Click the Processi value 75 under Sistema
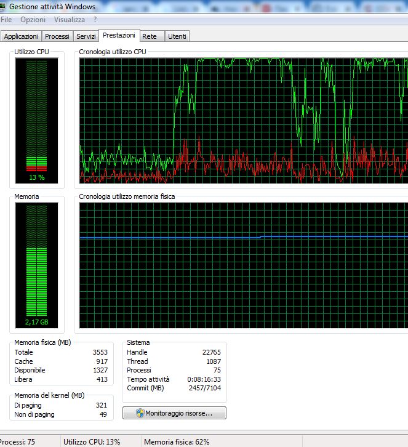The width and height of the screenshot is (408, 447). click(x=217, y=370)
